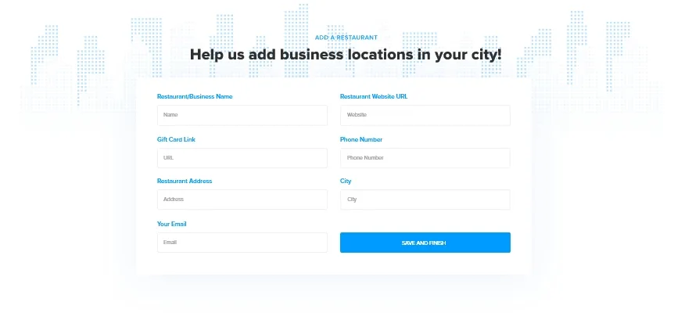The image size is (692, 313).
Task: Click the "Restaurant Website URL" label
Action: pos(374,96)
